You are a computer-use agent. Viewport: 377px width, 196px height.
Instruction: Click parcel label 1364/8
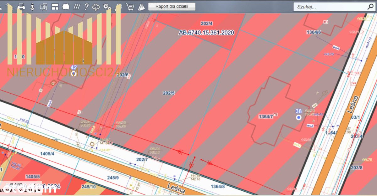[218, 187]
